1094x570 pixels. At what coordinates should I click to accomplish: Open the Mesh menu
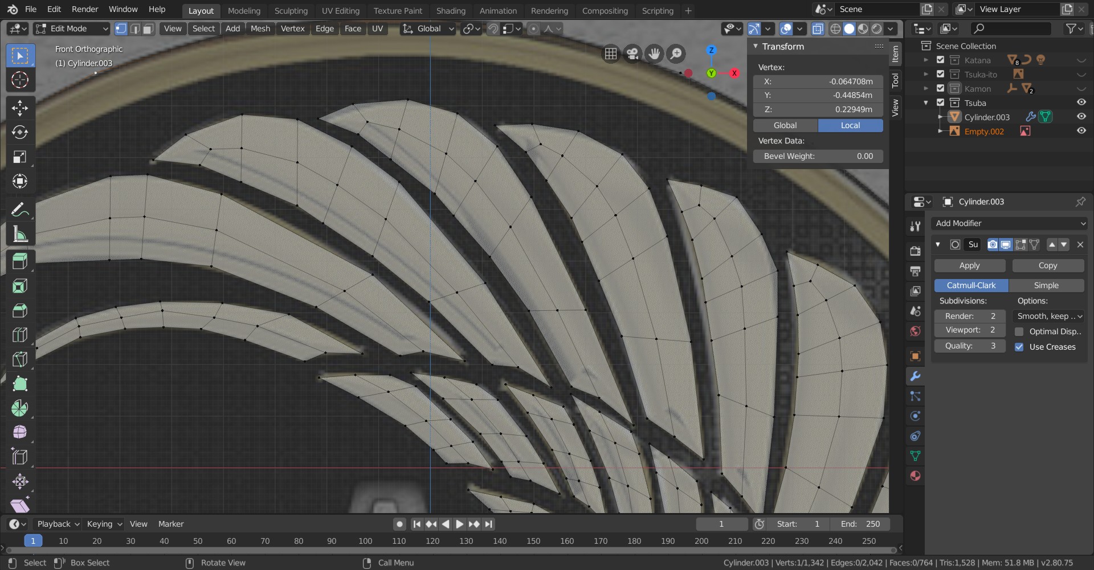point(260,29)
